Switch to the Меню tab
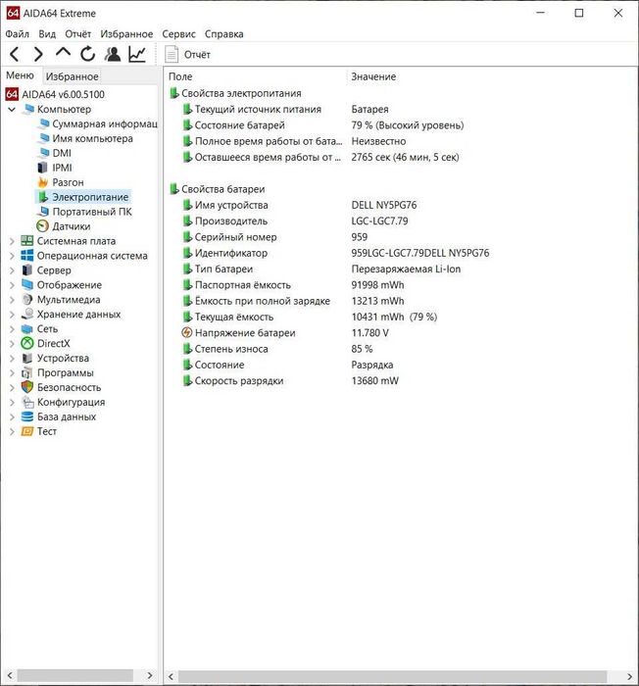 [21, 75]
